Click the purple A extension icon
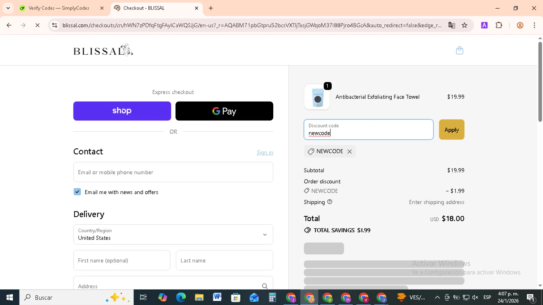Viewport: 543px width, 305px height. [x=484, y=25]
